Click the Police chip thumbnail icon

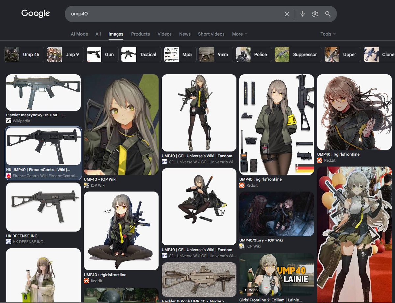coord(243,54)
